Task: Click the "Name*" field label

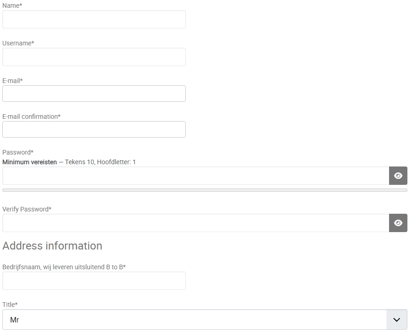Action: 12,6
